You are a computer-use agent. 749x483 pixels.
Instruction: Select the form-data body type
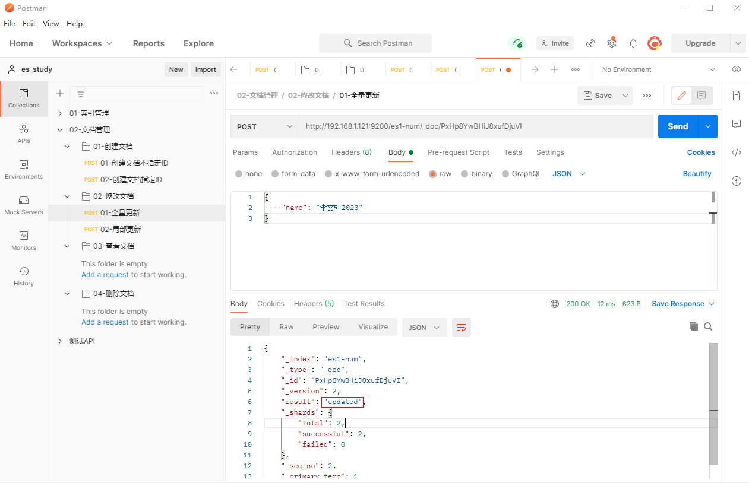[x=275, y=174]
